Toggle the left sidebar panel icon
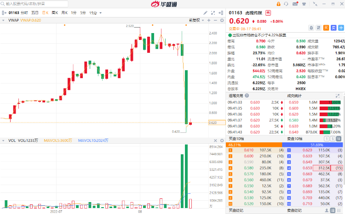The height and width of the screenshot is (214, 345). [4, 13]
